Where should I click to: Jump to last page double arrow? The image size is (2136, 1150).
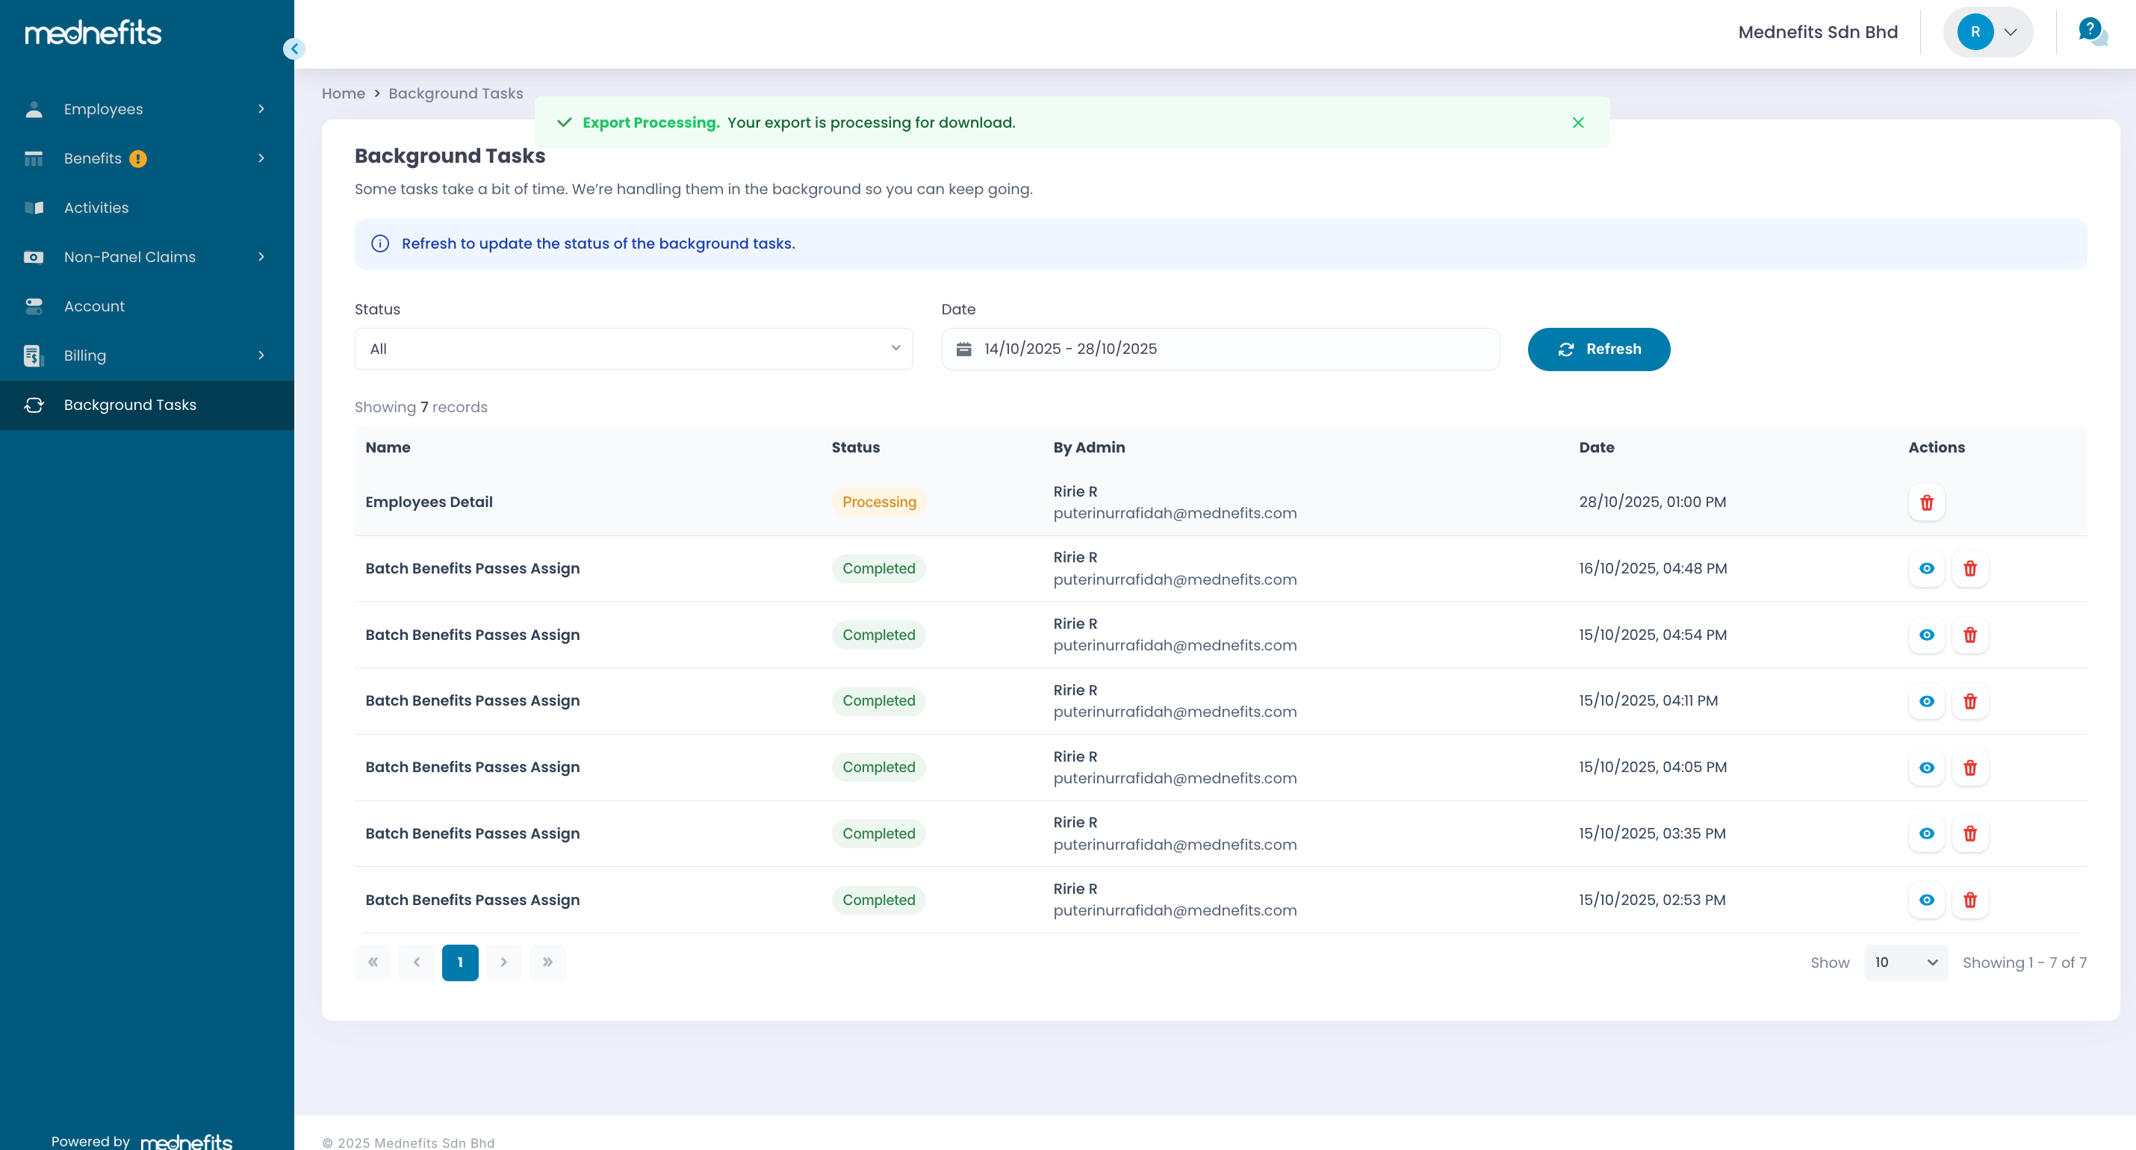[547, 963]
